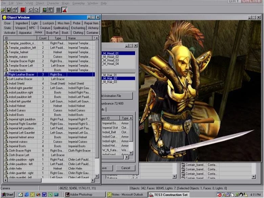This screenshot has width=264, height=198.
Task: Switch to the Weapon tab
Action: tap(20, 28)
